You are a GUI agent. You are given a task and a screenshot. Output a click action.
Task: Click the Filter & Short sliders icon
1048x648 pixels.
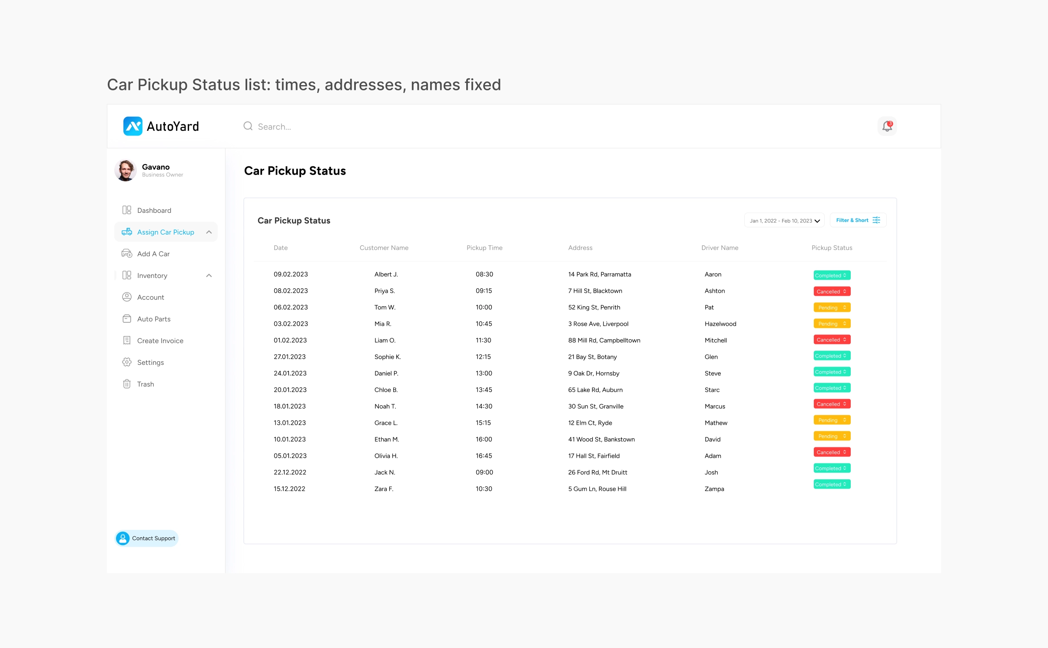pyautogui.click(x=876, y=220)
